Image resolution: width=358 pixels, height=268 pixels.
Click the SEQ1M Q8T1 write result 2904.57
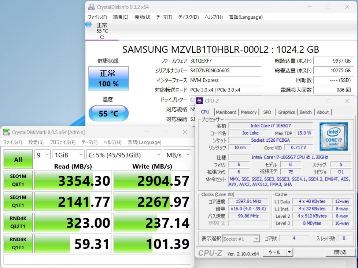[152, 180]
